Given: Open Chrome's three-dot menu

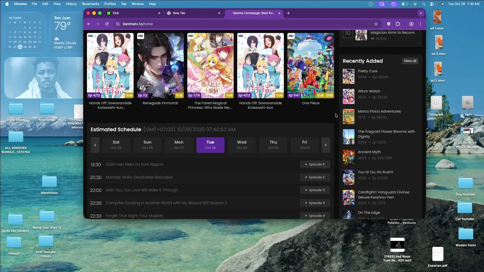Looking at the screenshot, I should 420,24.
